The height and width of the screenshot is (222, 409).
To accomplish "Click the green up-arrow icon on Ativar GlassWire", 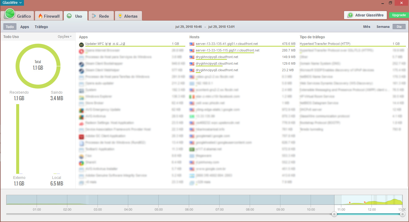I will click(350, 15).
